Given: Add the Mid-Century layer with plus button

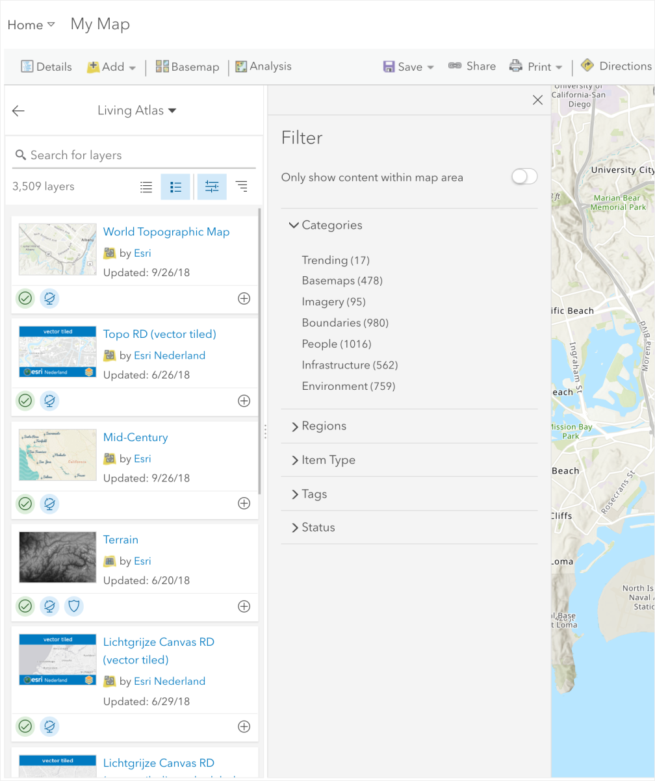Looking at the screenshot, I should point(244,504).
